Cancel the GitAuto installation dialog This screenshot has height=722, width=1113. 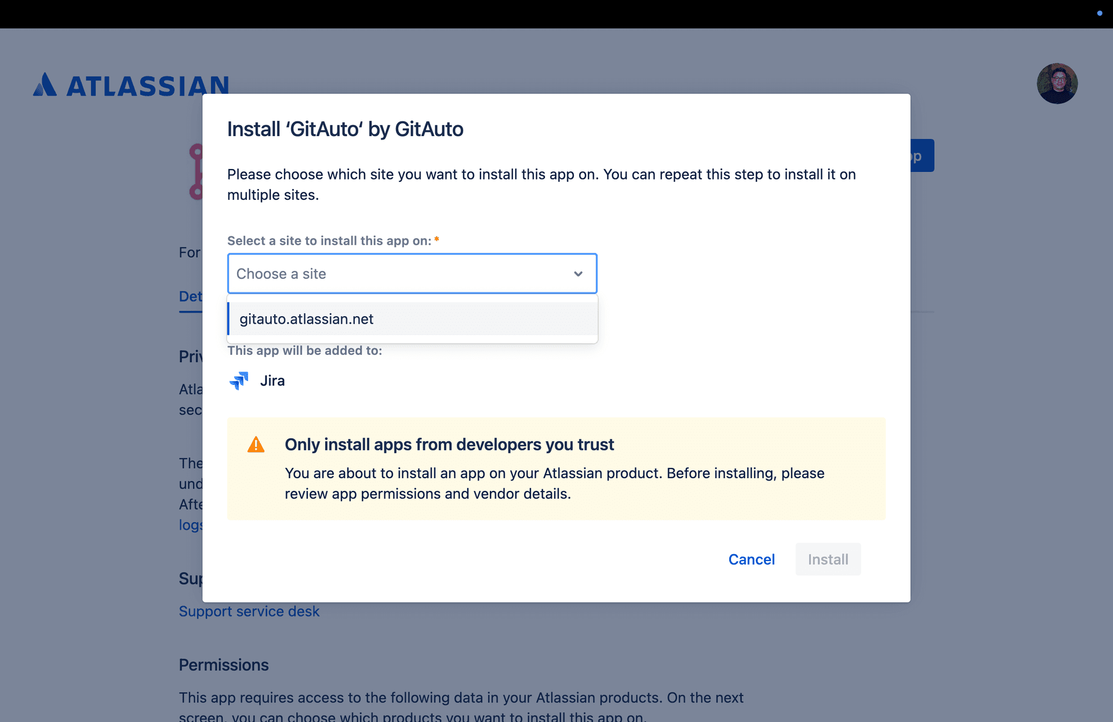coord(751,559)
